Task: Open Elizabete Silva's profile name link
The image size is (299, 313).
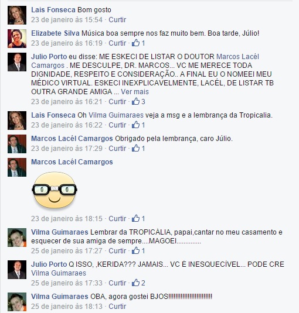Action: point(55,33)
